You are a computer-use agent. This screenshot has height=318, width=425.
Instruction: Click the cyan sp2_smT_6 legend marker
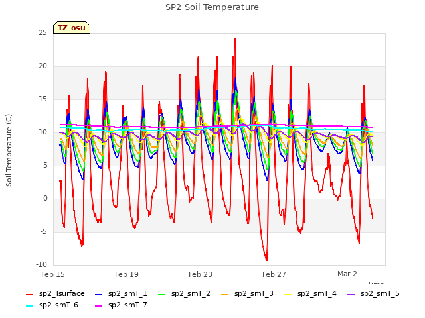pyautogui.click(x=29, y=306)
